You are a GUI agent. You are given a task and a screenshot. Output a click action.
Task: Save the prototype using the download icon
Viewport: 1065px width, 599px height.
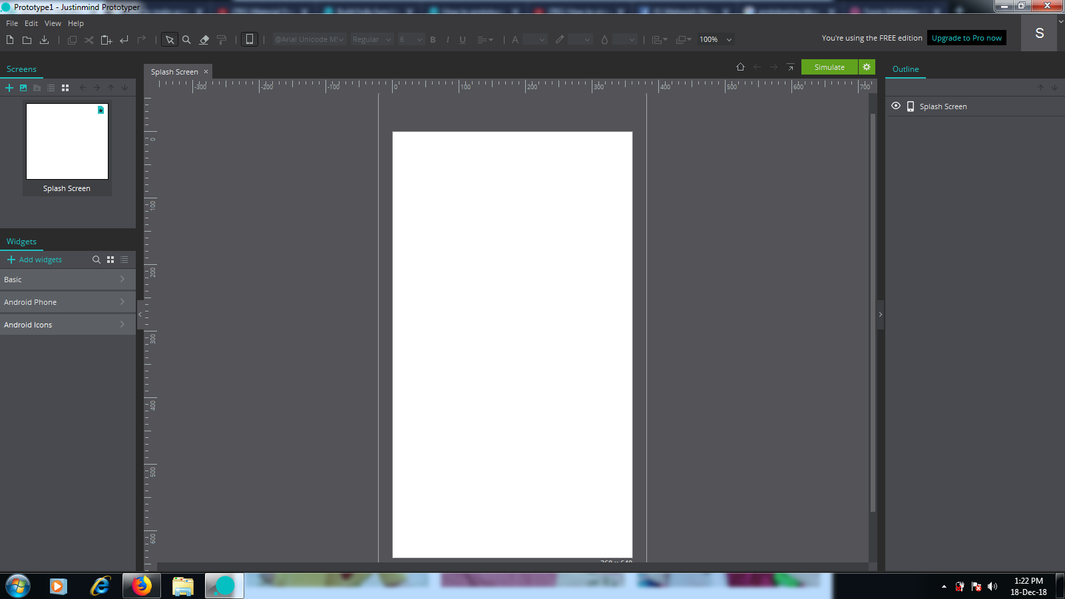(45, 40)
